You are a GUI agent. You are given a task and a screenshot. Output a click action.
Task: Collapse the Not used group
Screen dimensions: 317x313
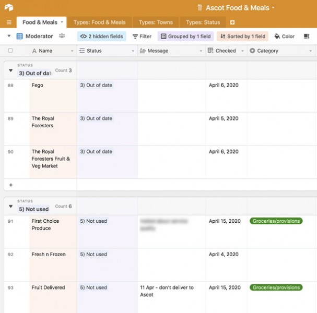10,207
